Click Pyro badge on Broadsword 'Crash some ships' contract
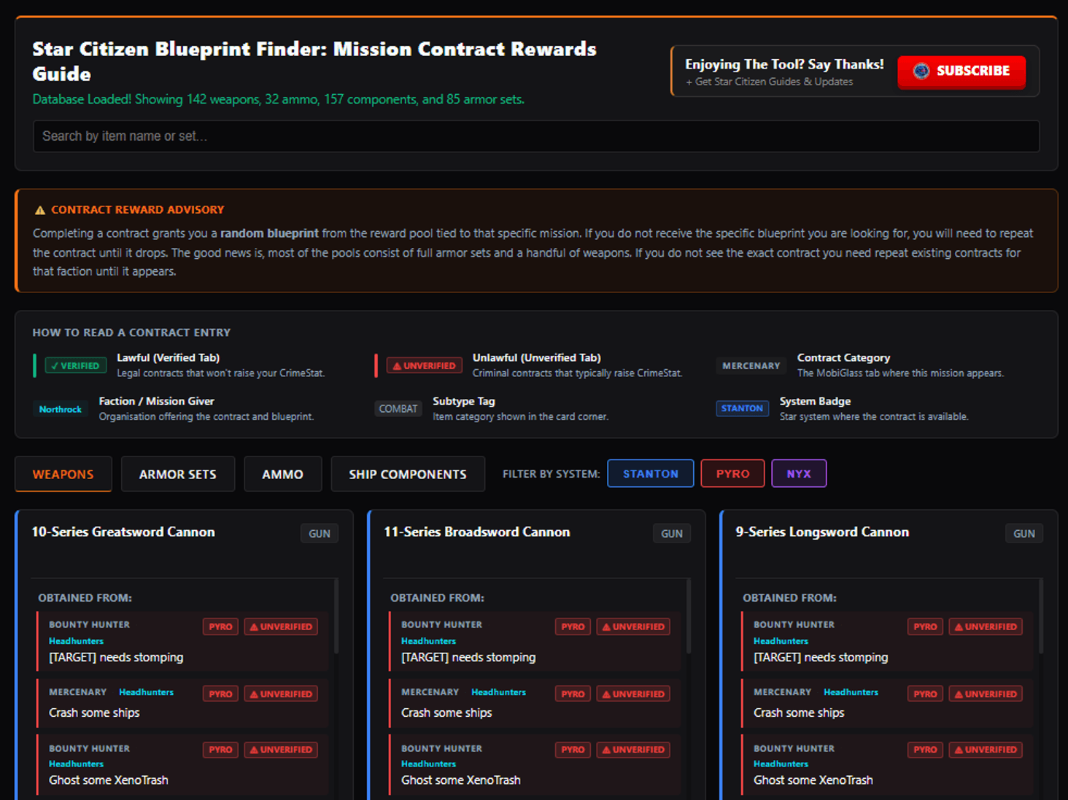The image size is (1068, 800). 573,694
